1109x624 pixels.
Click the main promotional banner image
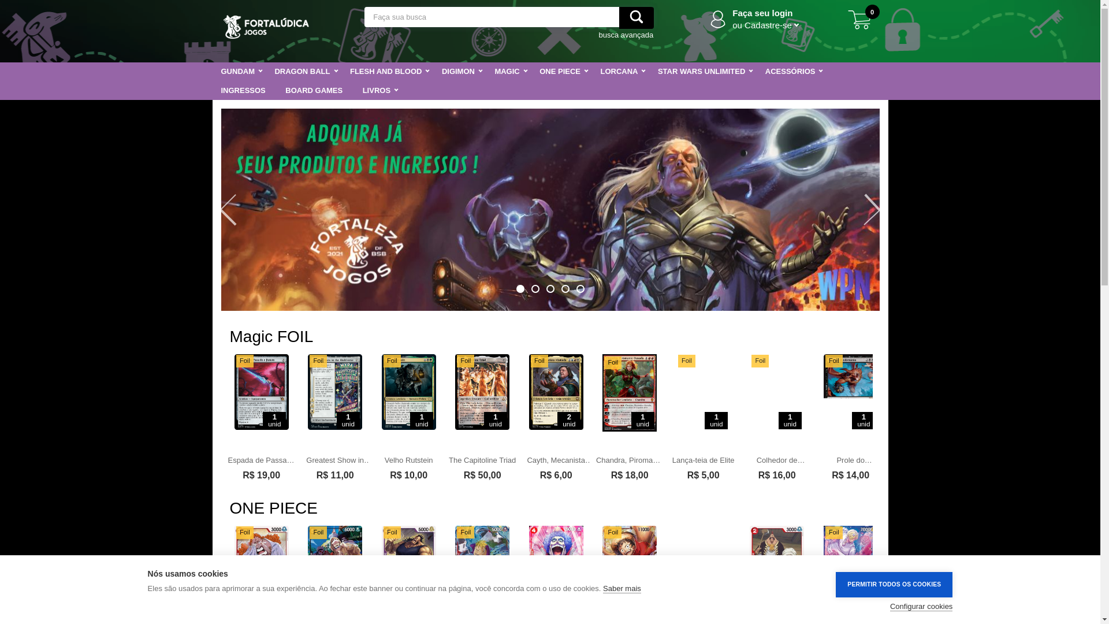(x=550, y=210)
